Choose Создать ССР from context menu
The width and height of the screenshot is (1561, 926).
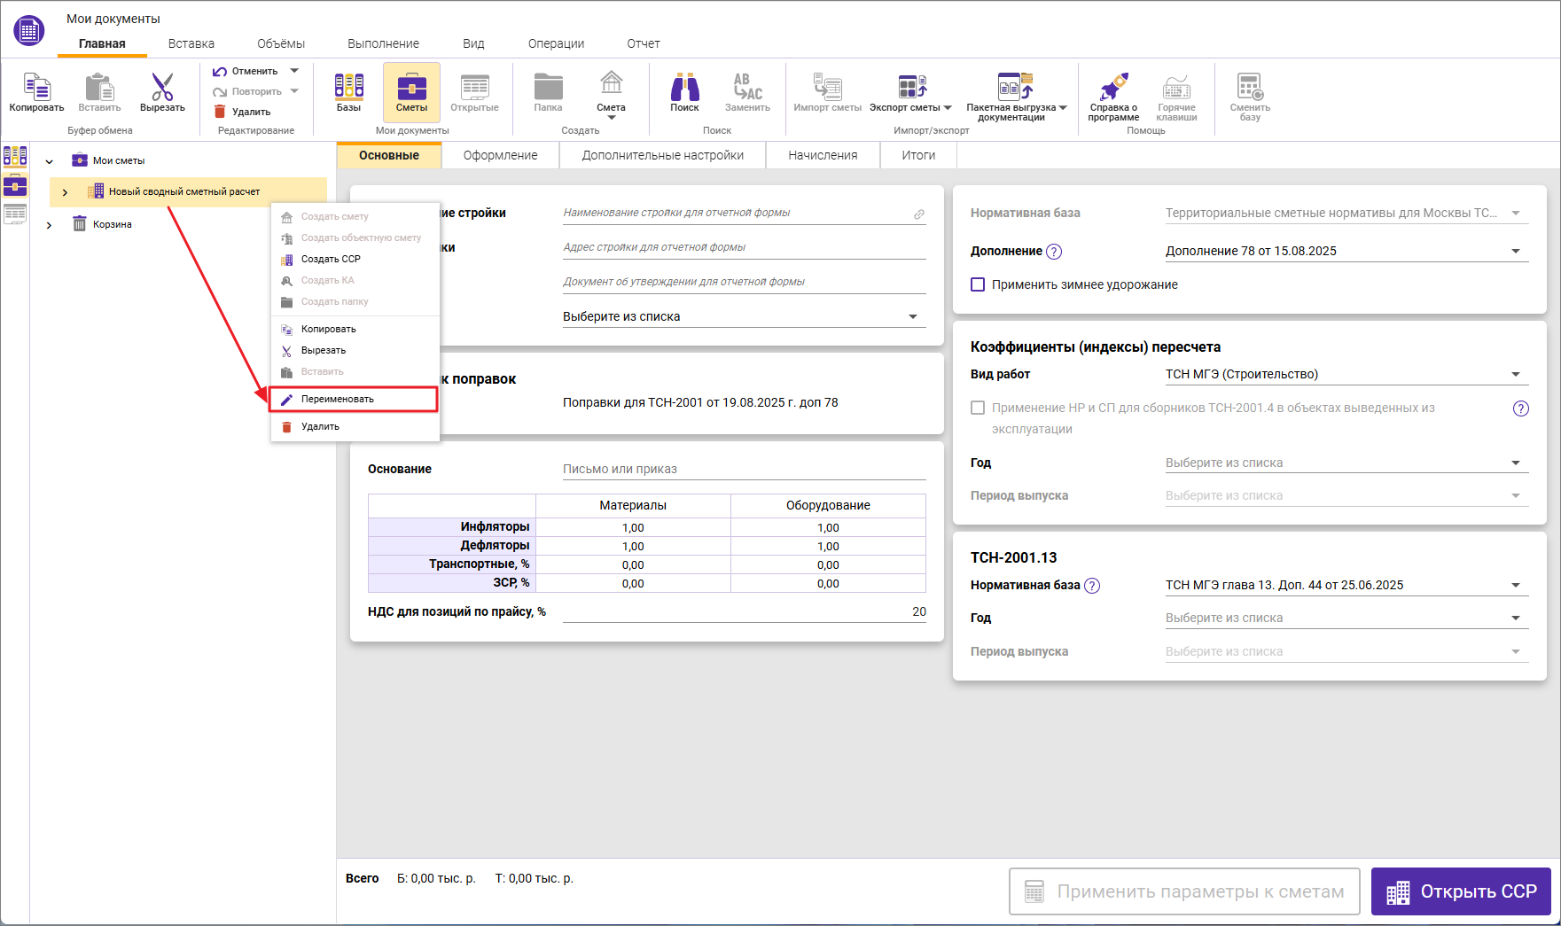pyautogui.click(x=331, y=259)
